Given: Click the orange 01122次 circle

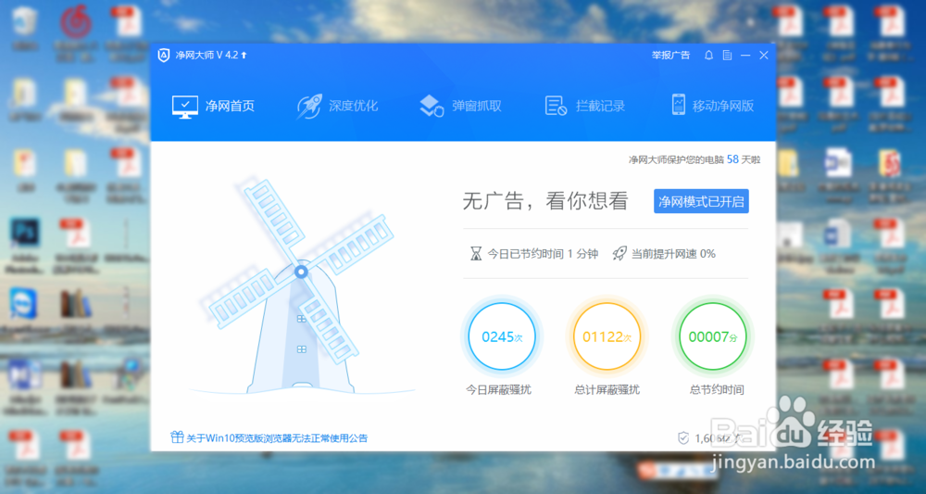Looking at the screenshot, I should [607, 337].
